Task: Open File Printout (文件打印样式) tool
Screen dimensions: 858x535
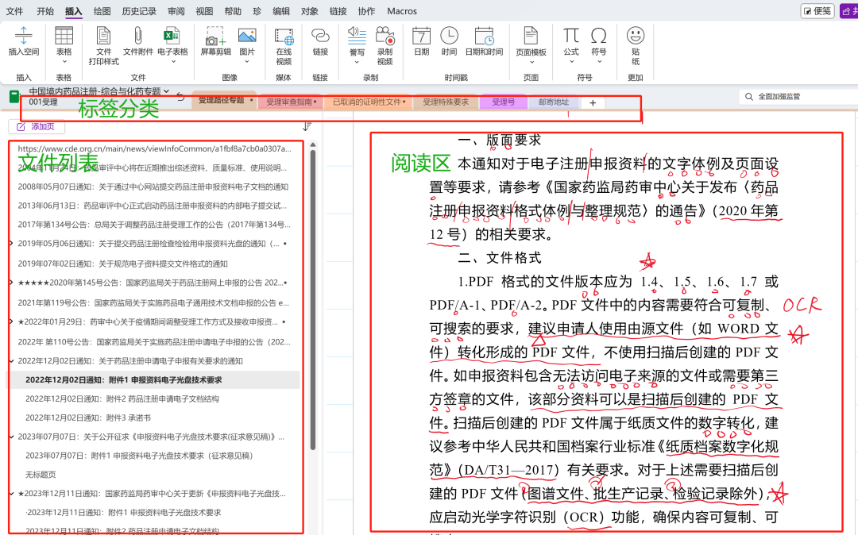Action: tap(103, 46)
